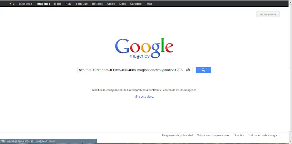Click the Iniciar sesión button
292x144 pixels.
coord(268,14)
